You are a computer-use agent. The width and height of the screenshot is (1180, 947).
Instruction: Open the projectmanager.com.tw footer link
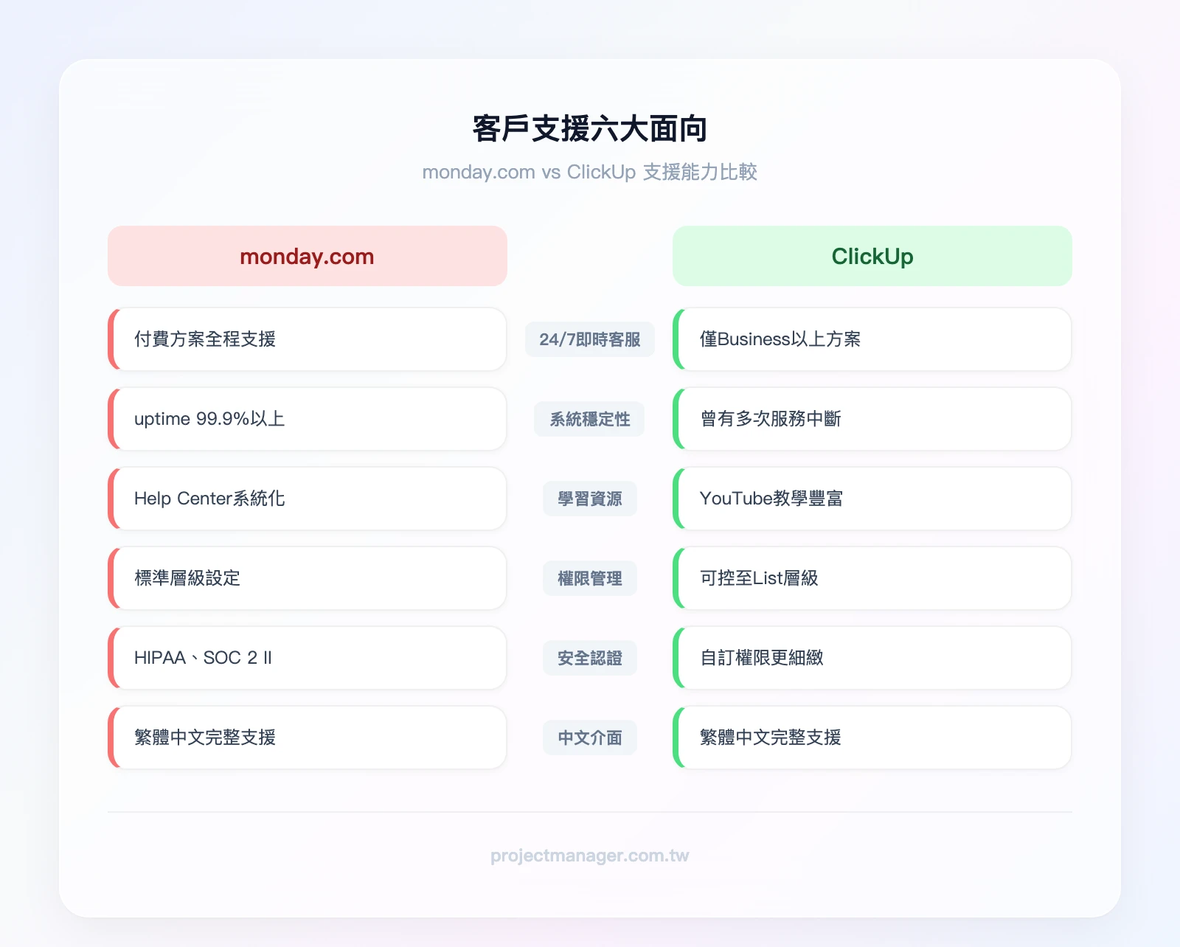pyautogui.click(x=589, y=855)
